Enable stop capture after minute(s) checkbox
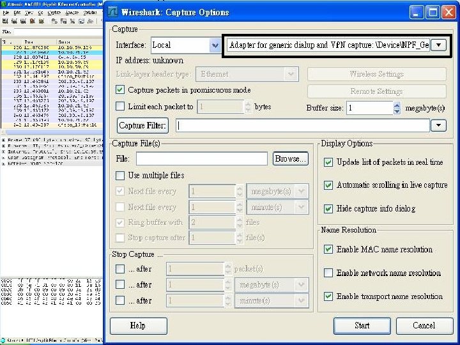The image size is (460, 345). [120, 300]
